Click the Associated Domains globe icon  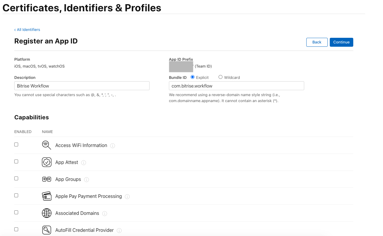point(47,213)
